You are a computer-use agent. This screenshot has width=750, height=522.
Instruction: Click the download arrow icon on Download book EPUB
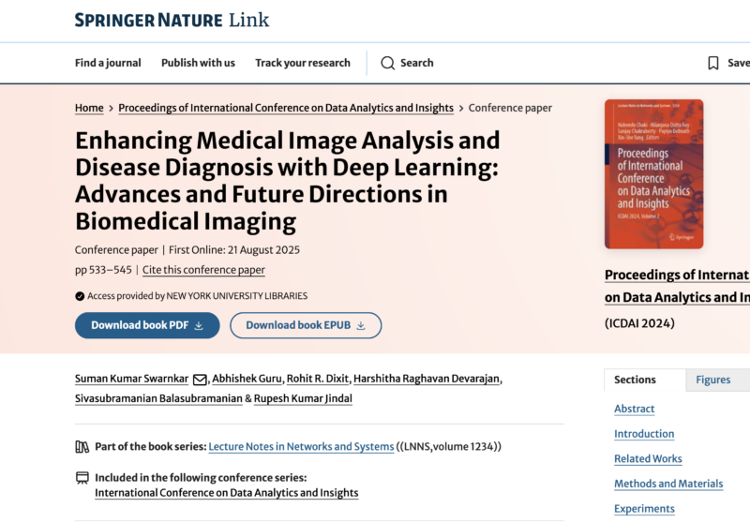coord(361,325)
